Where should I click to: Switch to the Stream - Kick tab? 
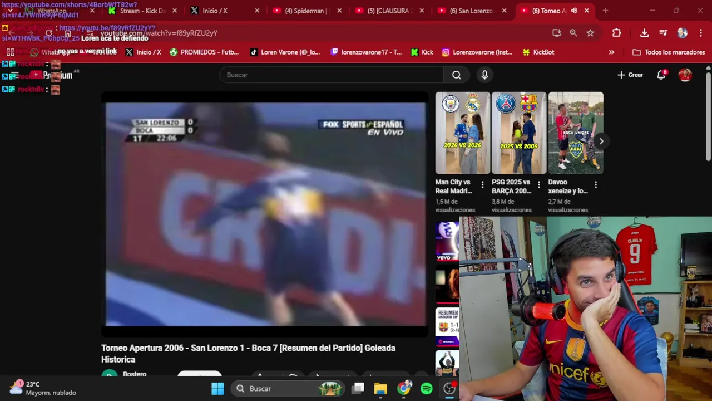pyautogui.click(x=142, y=11)
